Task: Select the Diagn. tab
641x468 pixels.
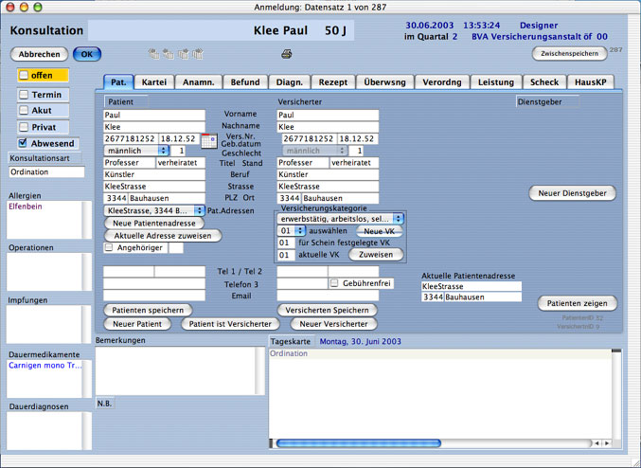Action: (x=290, y=81)
